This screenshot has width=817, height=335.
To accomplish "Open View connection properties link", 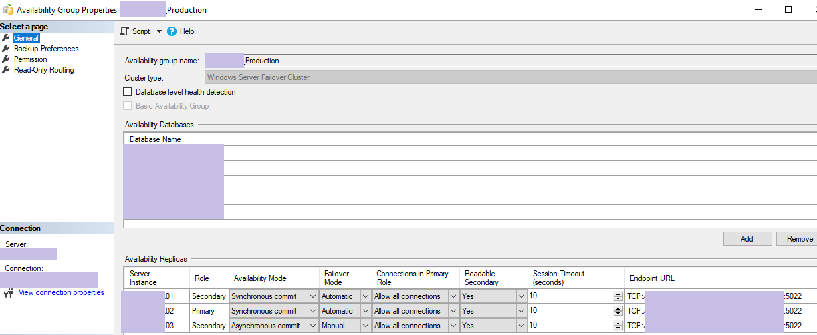I will tap(62, 292).
